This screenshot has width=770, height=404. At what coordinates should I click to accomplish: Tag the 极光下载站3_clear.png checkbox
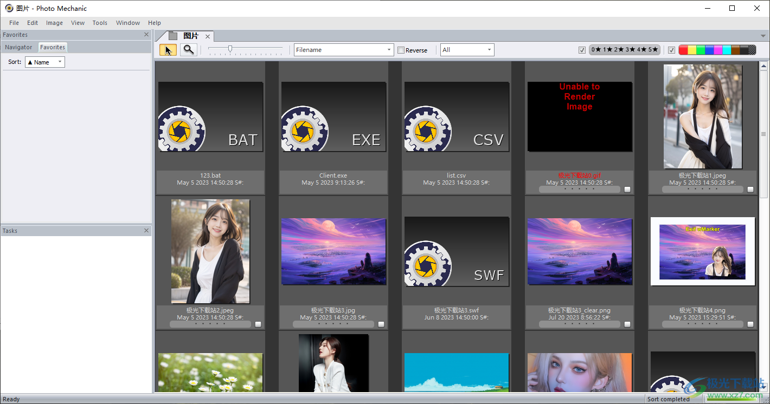click(627, 324)
